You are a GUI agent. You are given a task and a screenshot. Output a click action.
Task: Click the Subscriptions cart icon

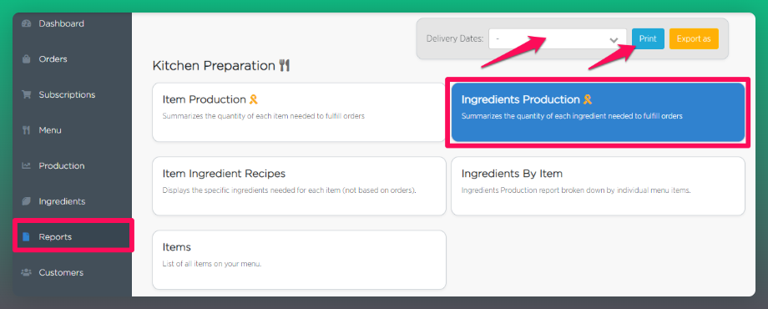(x=27, y=94)
